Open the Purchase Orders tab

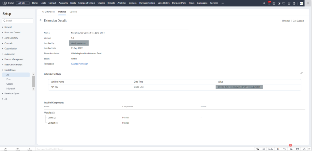click(147, 3)
